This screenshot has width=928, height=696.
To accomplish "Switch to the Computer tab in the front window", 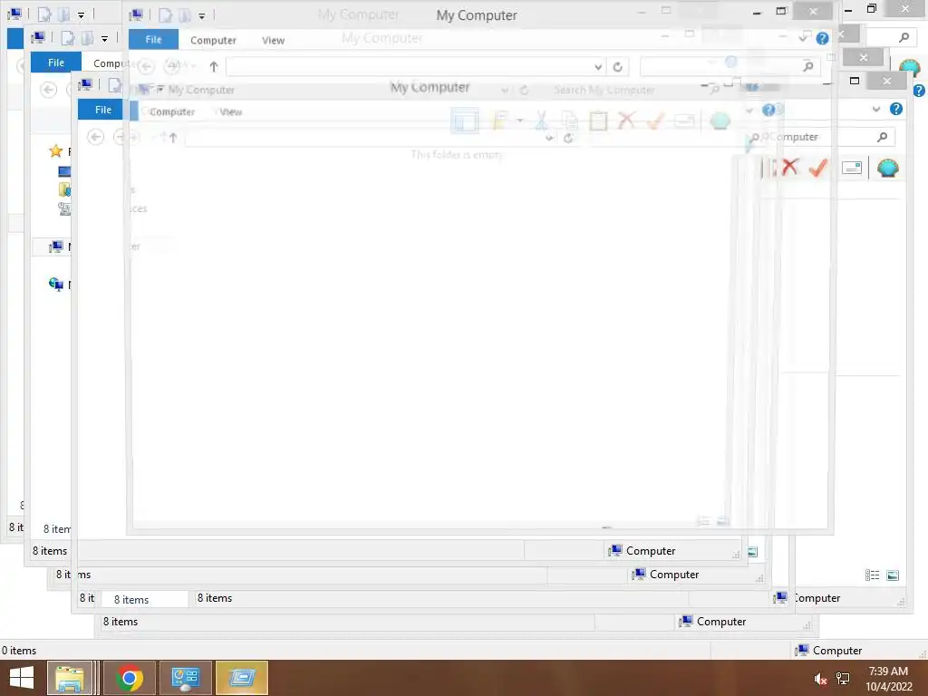I will (x=213, y=40).
